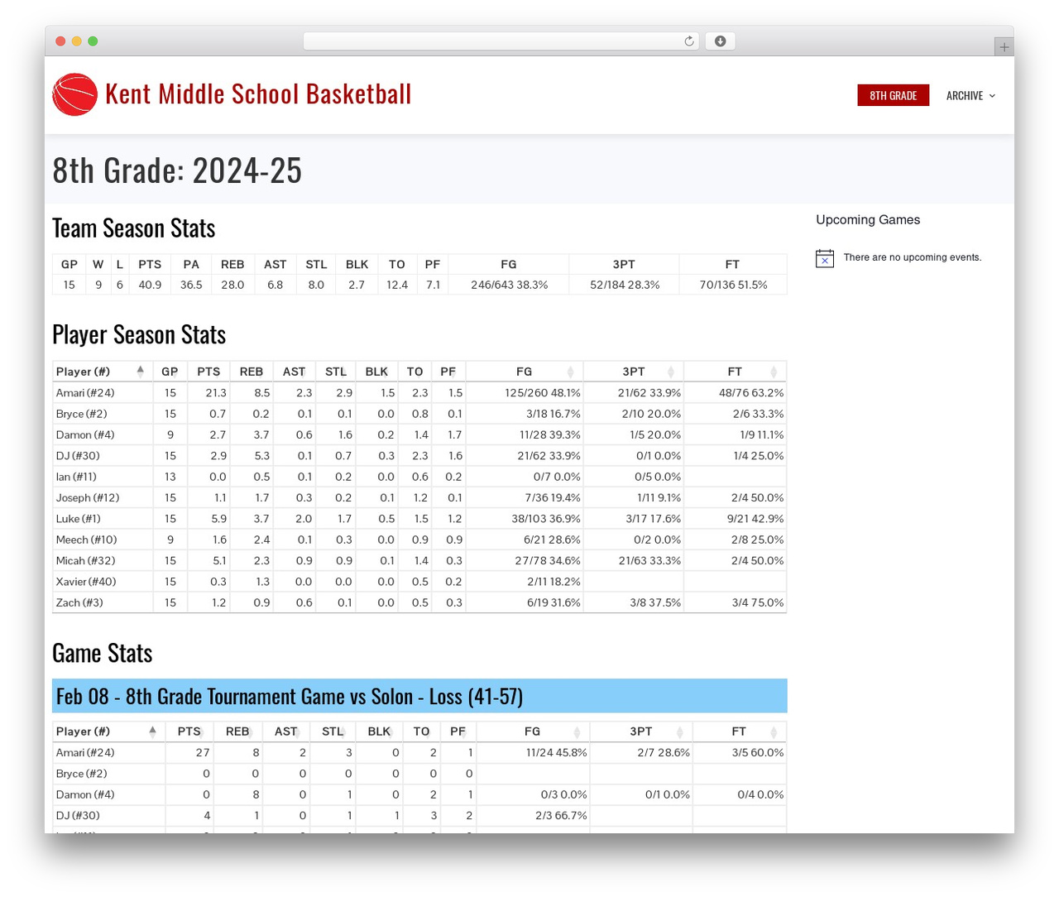Image resolution: width=1059 pixels, height=897 pixels.
Task: Sort season stats by AST column header
Action: click(x=294, y=372)
